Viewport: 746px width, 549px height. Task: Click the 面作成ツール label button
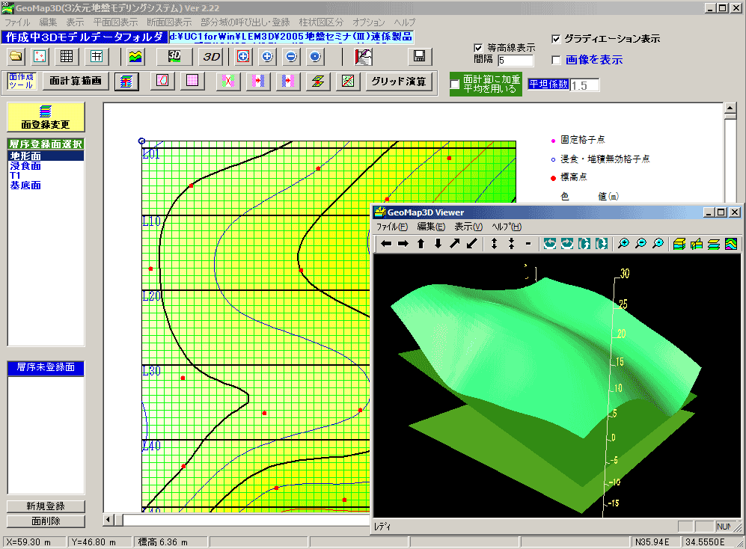coord(22,81)
